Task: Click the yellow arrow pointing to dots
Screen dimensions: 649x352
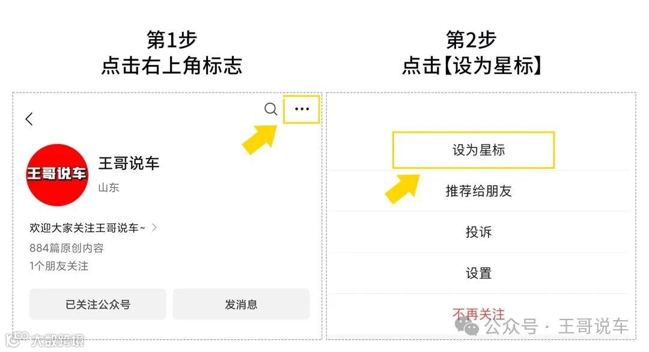Action: (x=260, y=139)
